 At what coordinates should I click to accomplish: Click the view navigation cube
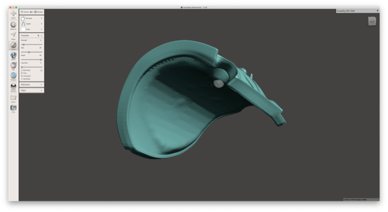[x=372, y=21]
